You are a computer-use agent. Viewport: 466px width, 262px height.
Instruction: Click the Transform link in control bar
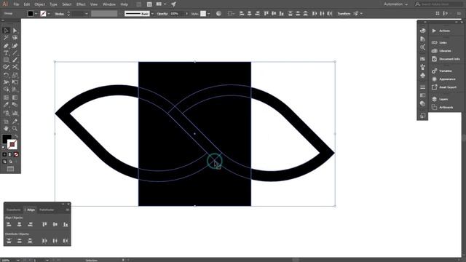click(x=344, y=14)
